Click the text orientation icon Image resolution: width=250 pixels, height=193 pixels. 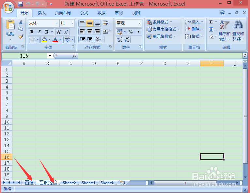[98, 39]
